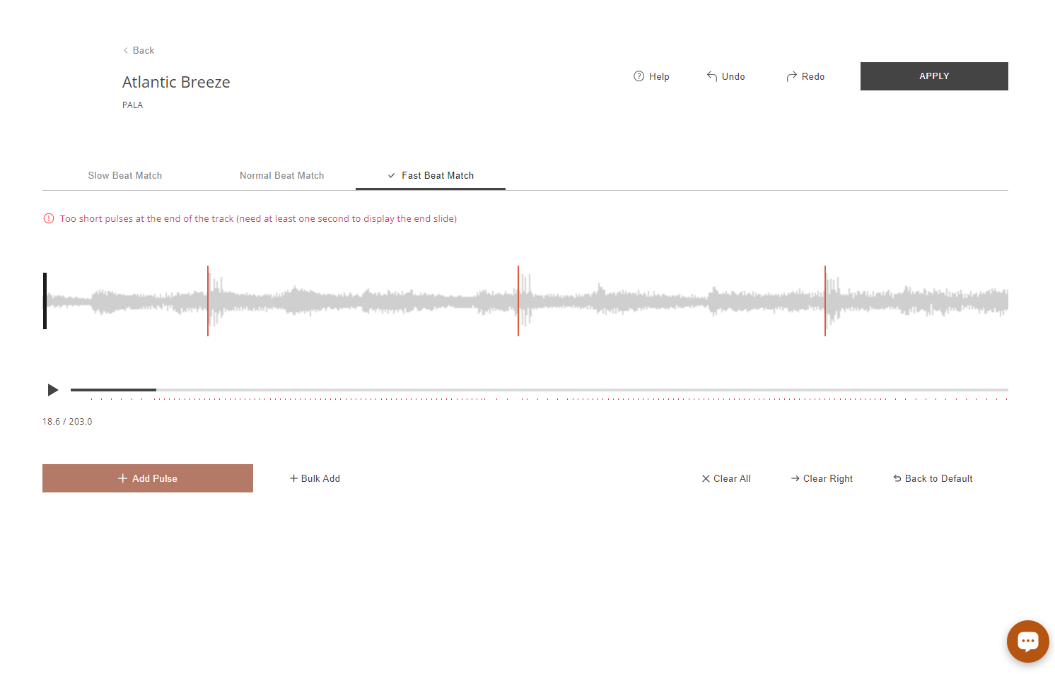Click the playback progress bar
This screenshot has width=1055, height=674.
tap(540, 390)
